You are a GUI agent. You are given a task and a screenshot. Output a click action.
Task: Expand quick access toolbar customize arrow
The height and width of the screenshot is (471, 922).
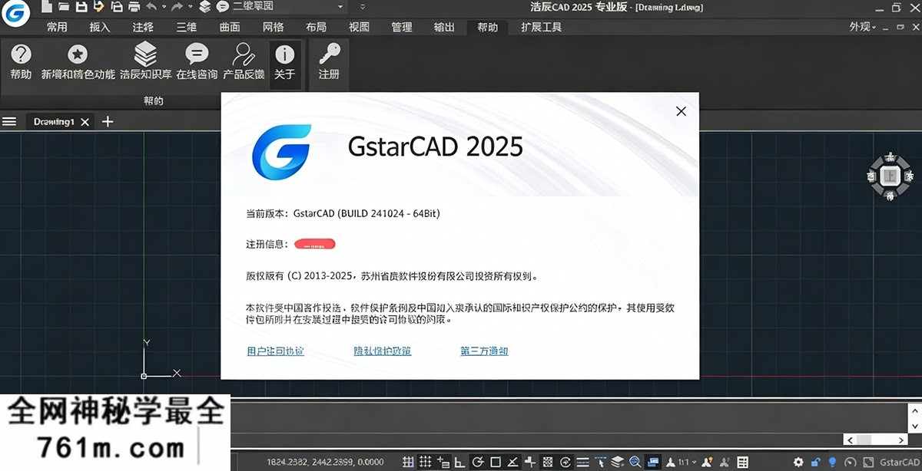coord(363,7)
